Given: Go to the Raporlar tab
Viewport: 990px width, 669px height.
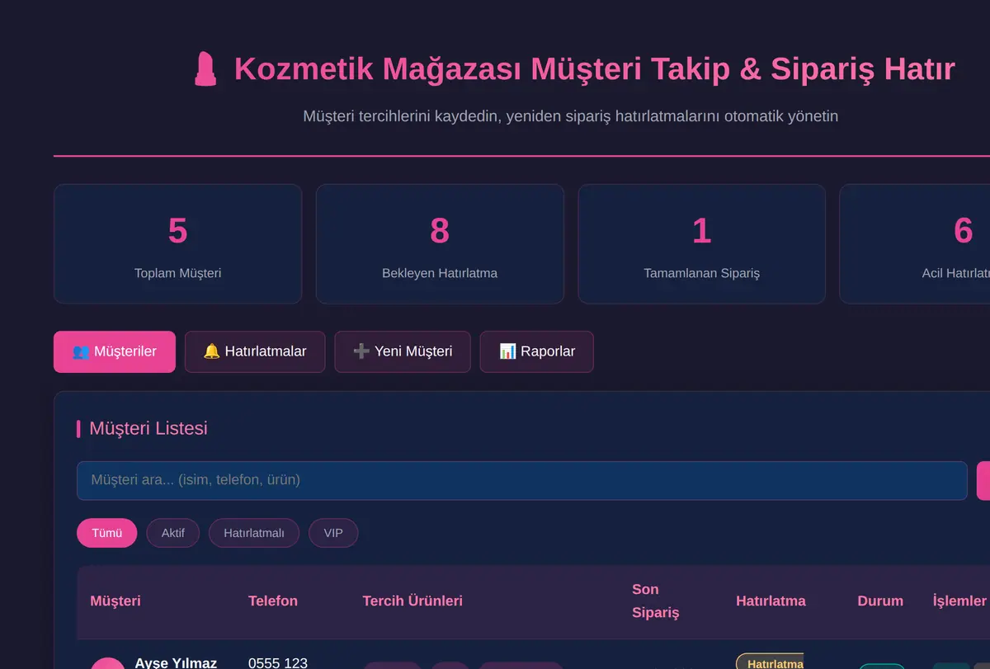Looking at the screenshot, I should (x=537, y=351).
